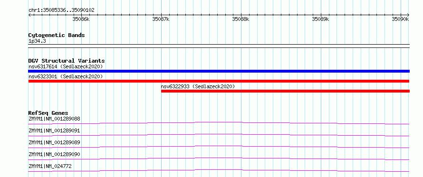Open nsv6317614 (Sedlazeck2020) label
Image resolution: width=423 pixels, height=177 pixels.
tap(66, 66)
